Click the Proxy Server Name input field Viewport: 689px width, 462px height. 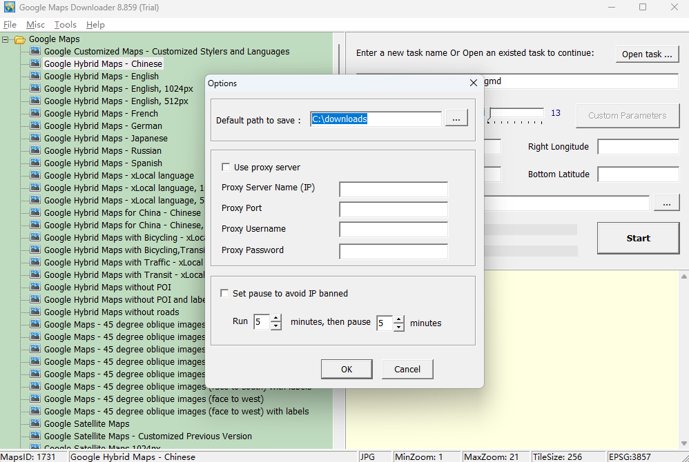click(393, 189)
